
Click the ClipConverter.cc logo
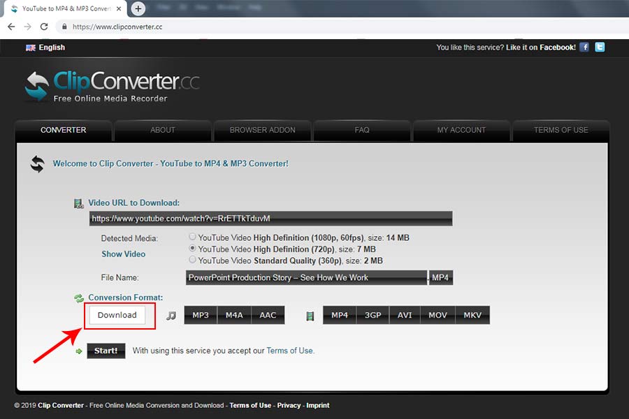112,85
